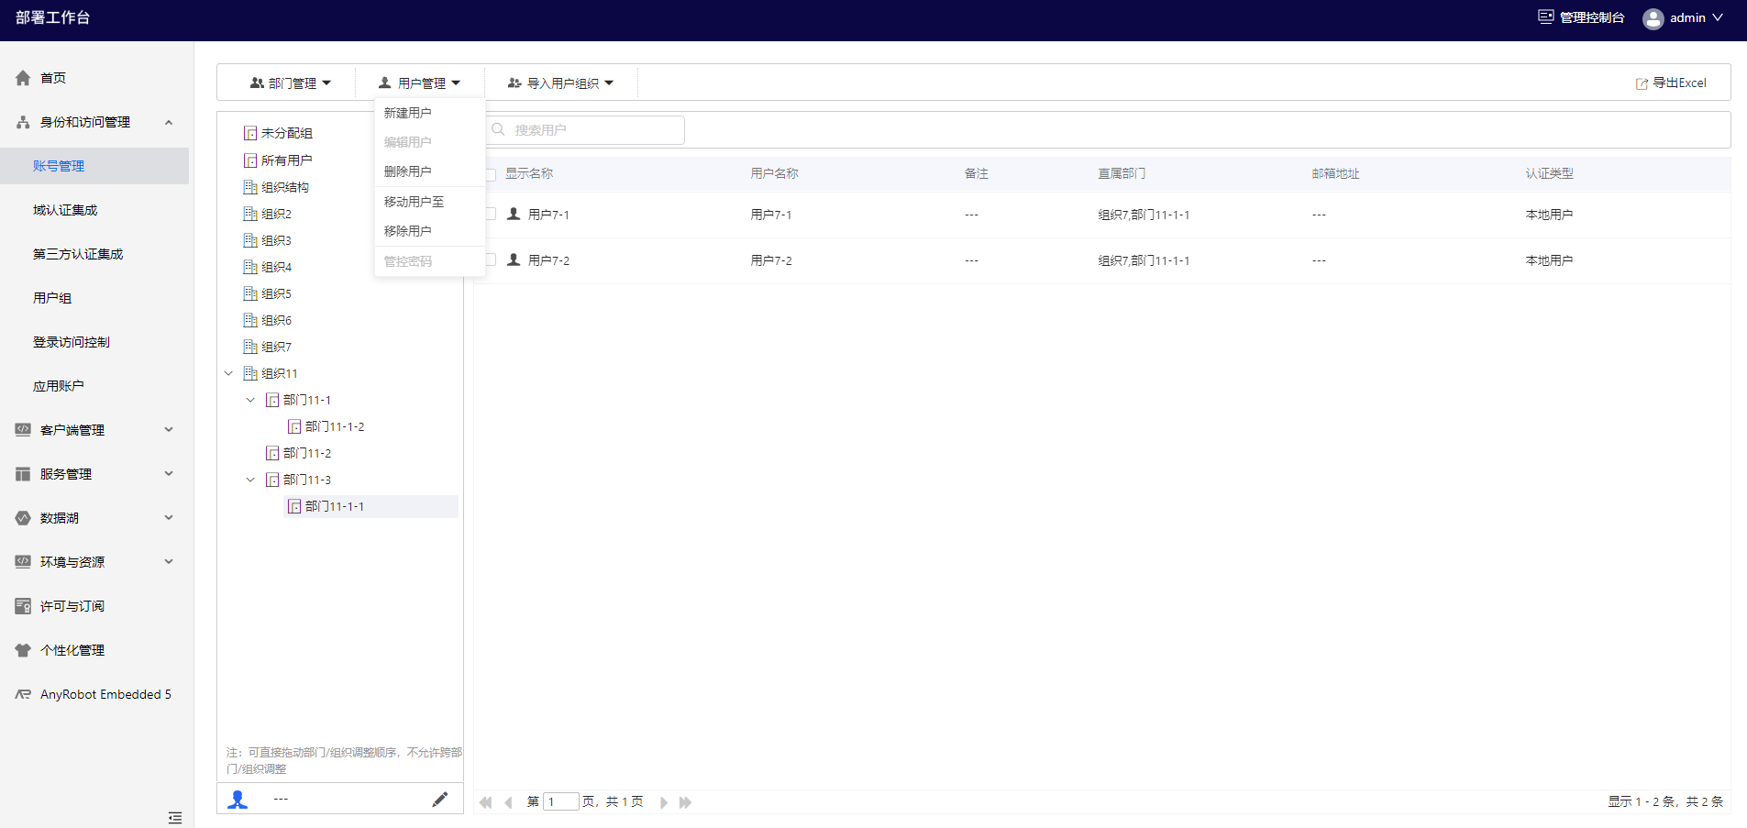Collapse the sidebar with the bottom menu icon
The width and height of the screenshot is (1747, 828).
pyautogui.click(x=175, y=817)
